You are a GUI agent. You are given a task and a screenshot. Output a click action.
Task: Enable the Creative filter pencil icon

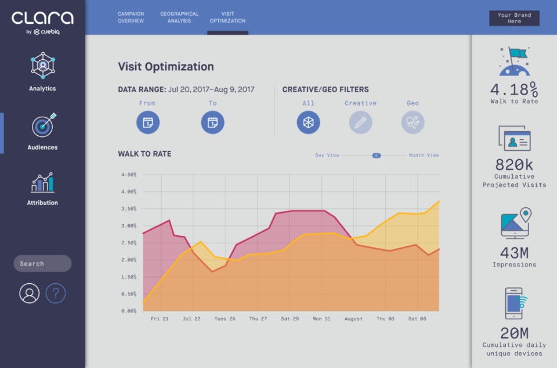tap(360, 122)
